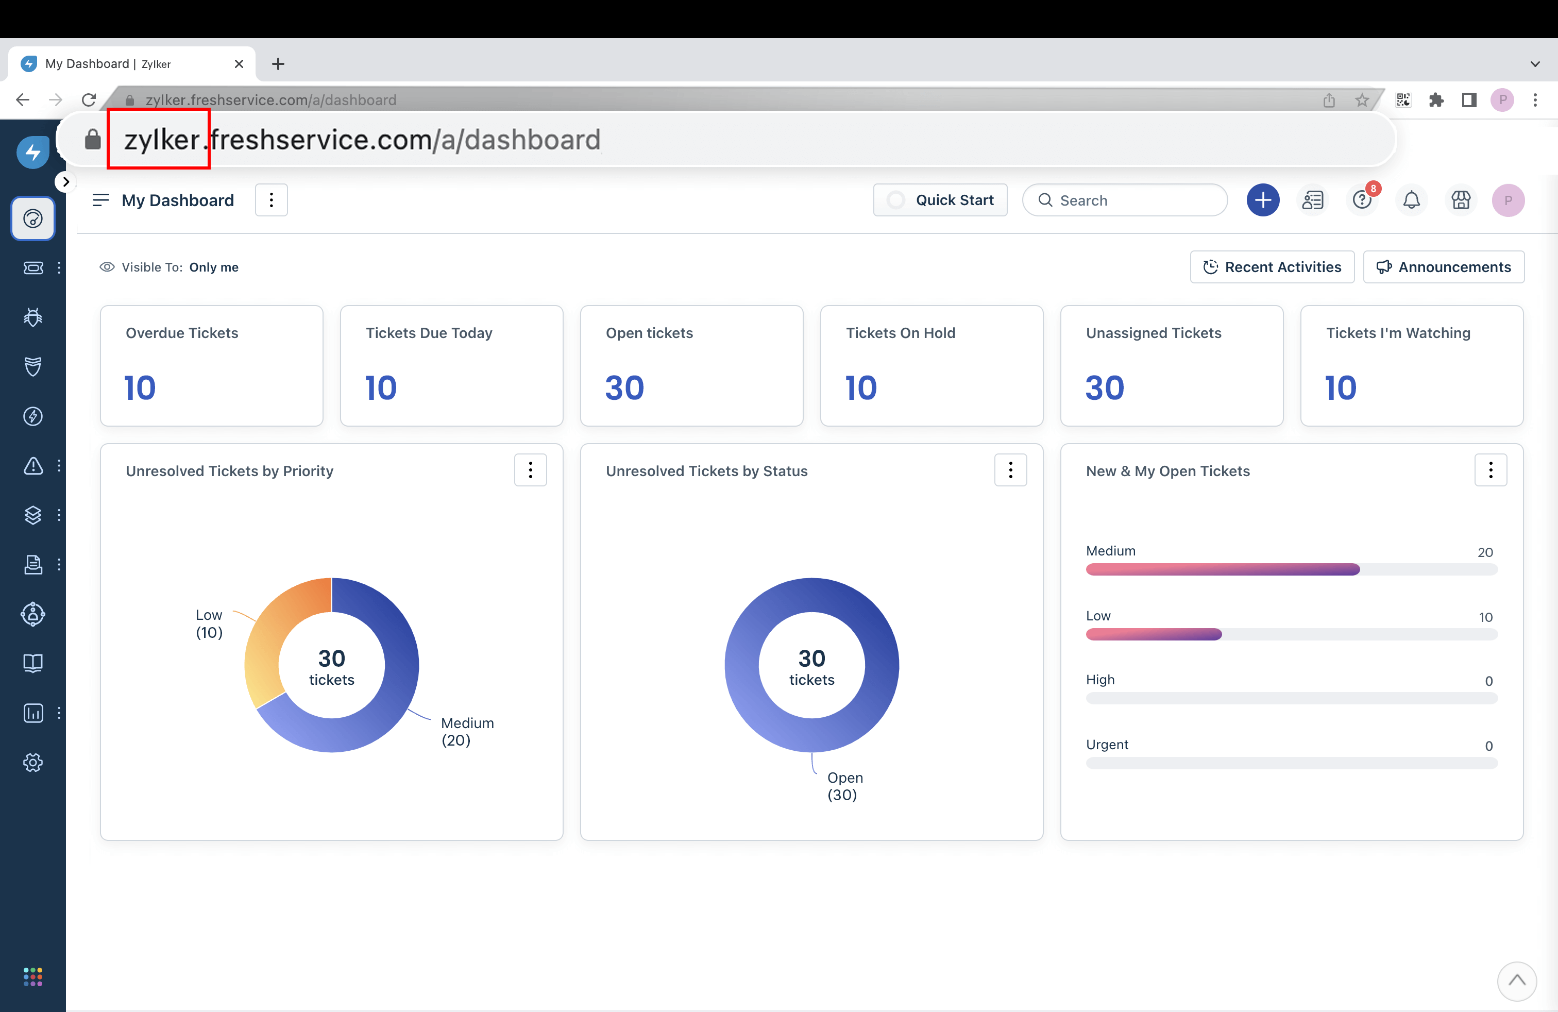Screen dimensions: 1558x1012
Task: Open the Solutions book icon in sidebar
Action: [33, 663]
